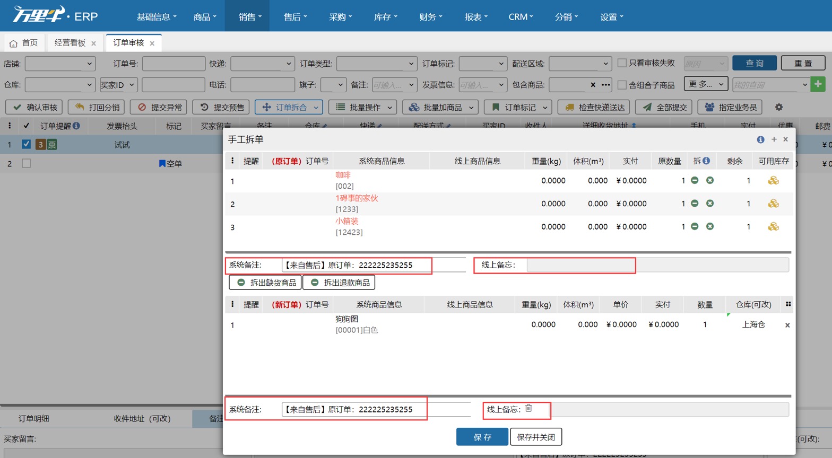Screen dimensions: 832x458
Task: Open the 财务 menu
Action: pos(431,17)
